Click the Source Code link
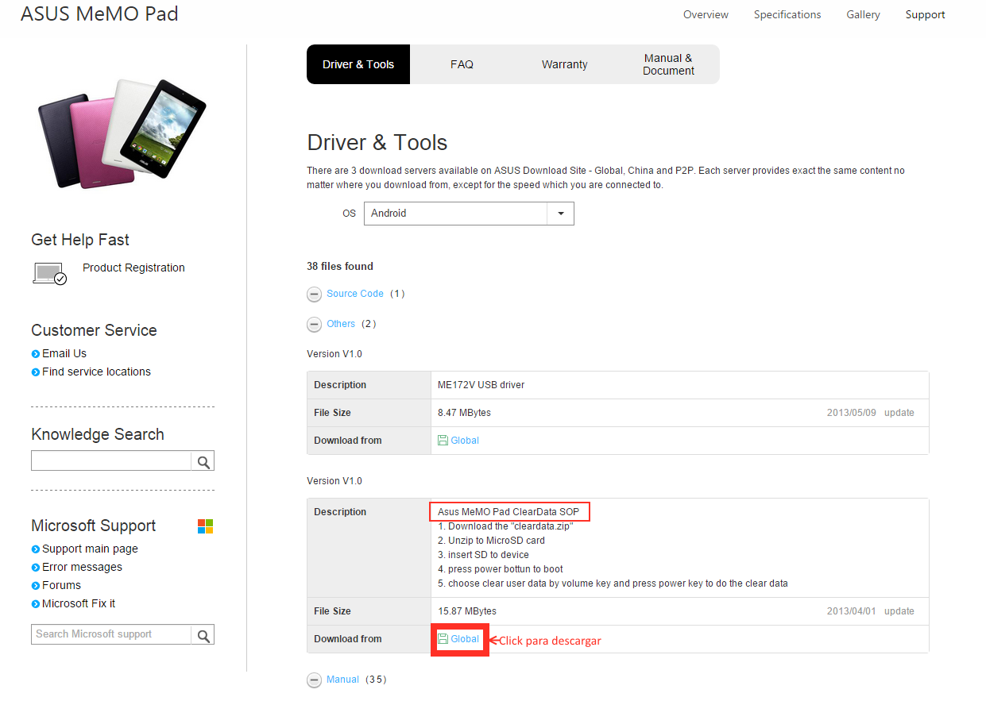The width and height of the screenshot is (986, 701). pos(355,294)
